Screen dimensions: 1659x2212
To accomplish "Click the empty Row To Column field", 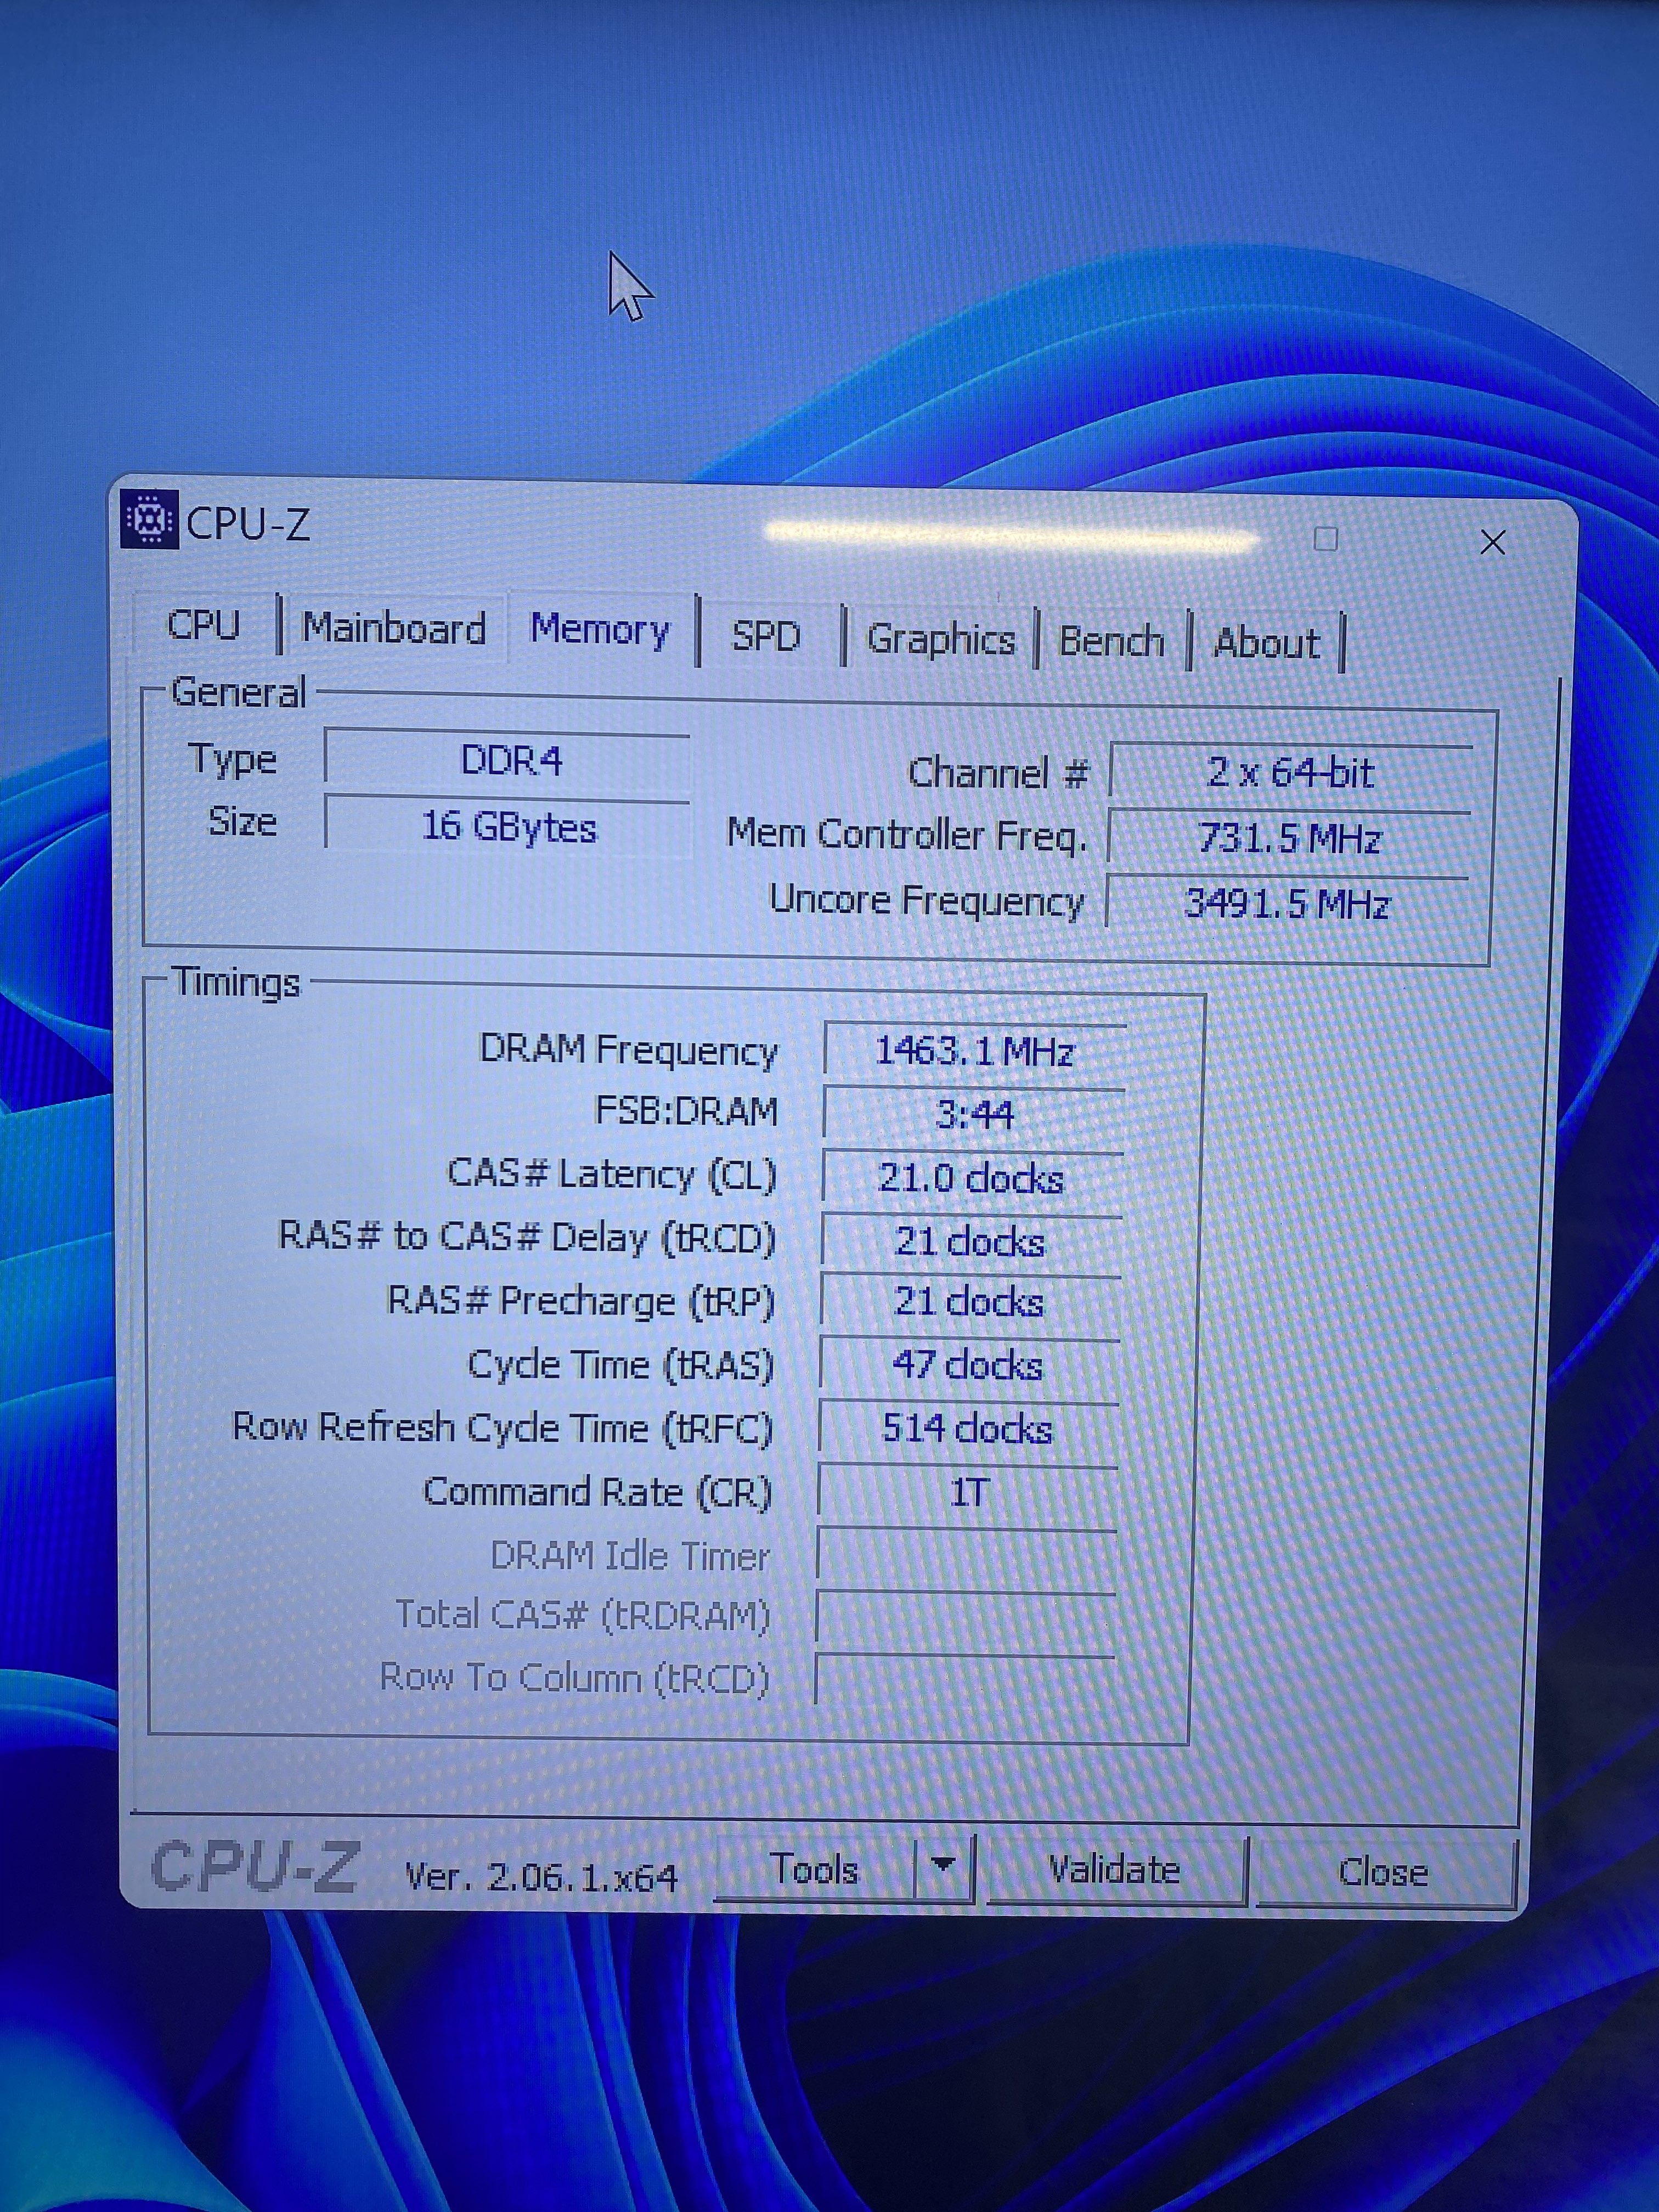I will (x=963, y=1680).
